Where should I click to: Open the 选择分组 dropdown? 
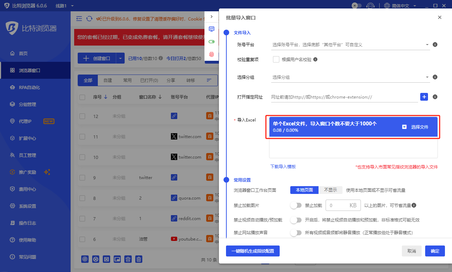(x=351, y=77)
